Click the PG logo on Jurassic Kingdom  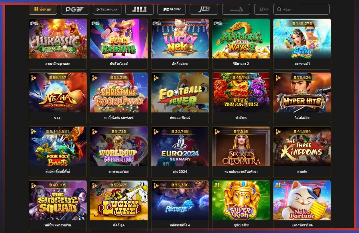pyautogui.click(x=34, y=23)
